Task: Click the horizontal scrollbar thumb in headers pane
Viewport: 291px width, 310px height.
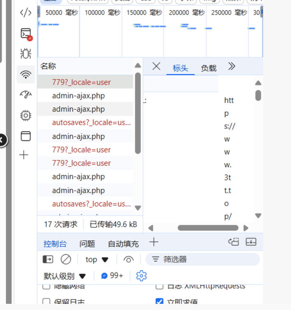Action: 208,228
